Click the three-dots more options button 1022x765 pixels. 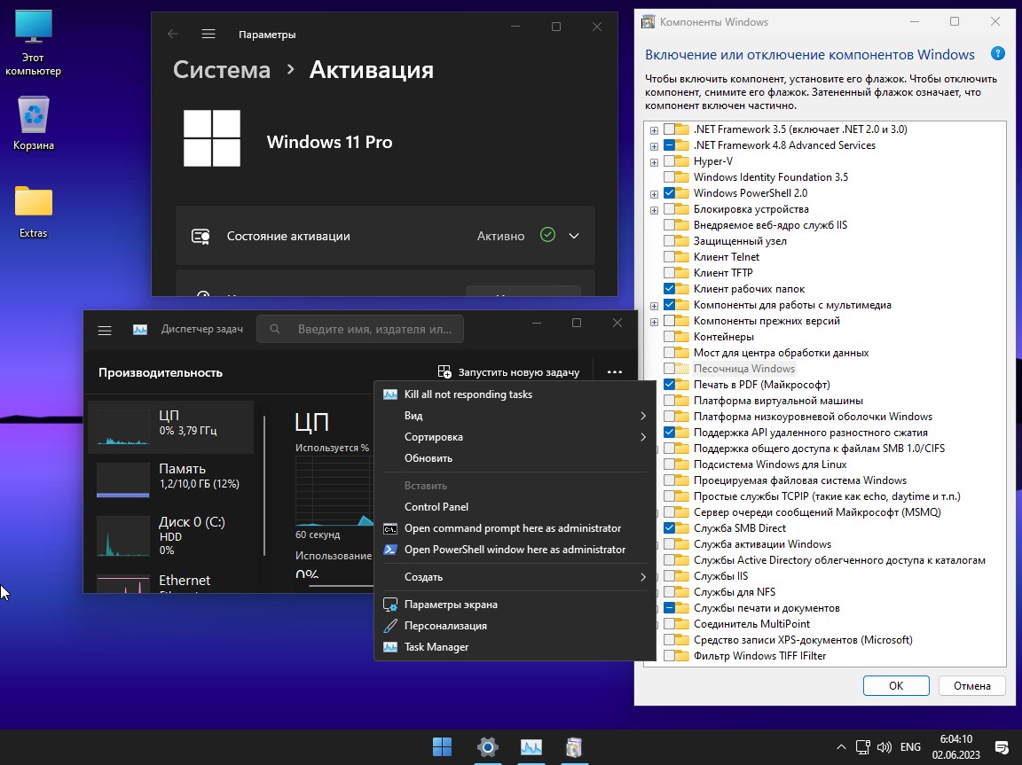(614, 372)
